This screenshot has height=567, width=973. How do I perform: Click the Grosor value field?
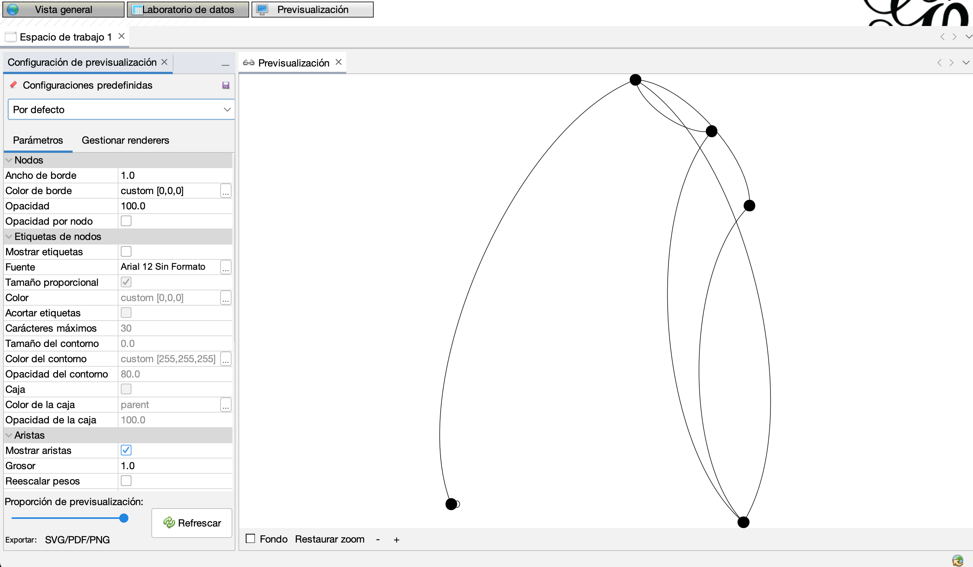175,466
